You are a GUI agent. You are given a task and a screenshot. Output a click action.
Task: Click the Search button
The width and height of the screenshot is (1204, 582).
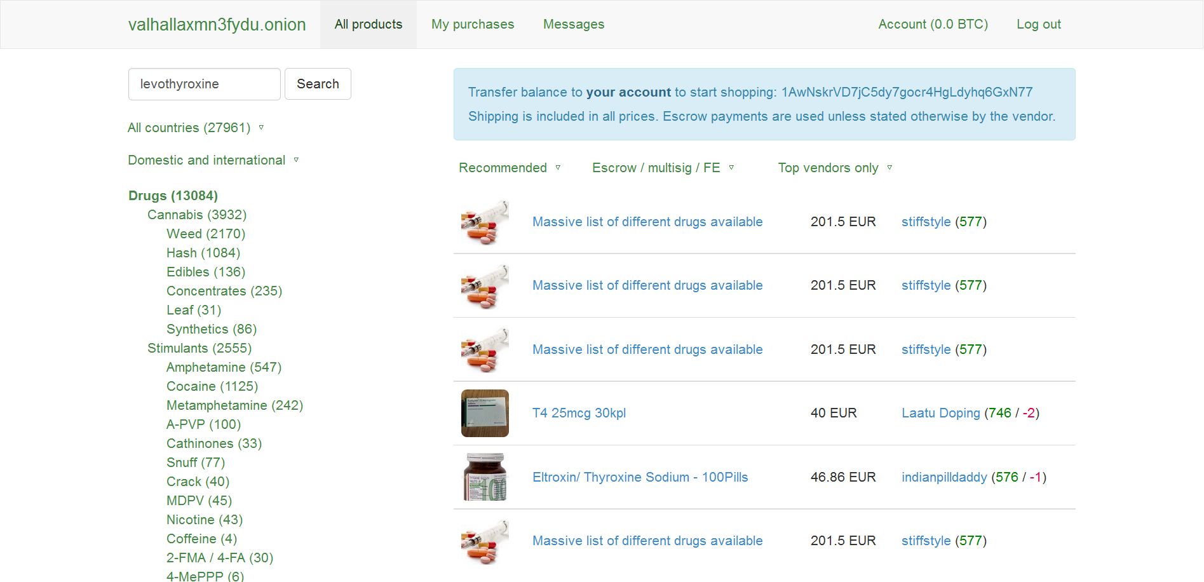tap(318, 84)
